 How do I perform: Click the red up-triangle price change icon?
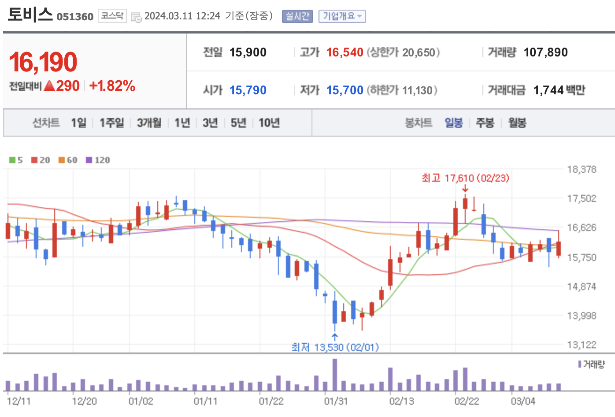pyautogui.click(x=49, y=86)
